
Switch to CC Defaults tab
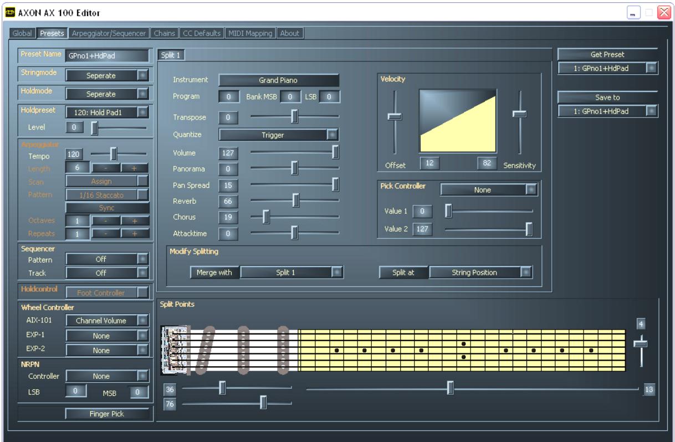[x=202, y=33]
